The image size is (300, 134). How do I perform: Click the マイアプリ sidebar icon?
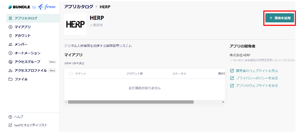tap(11, 27)
